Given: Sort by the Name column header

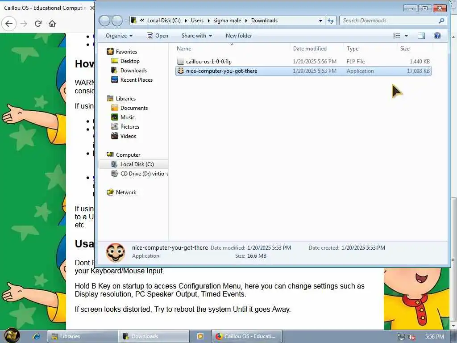Looking at the screenshot, I should point(232,48).
